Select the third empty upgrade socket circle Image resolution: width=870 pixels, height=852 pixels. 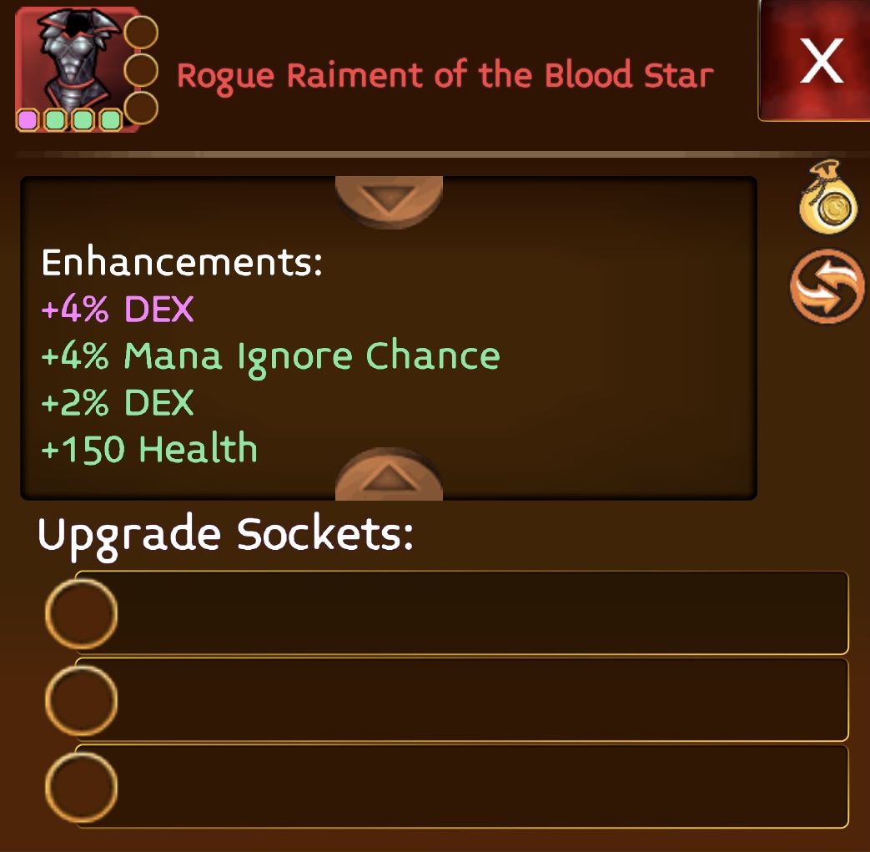click(x=81, y=787)
